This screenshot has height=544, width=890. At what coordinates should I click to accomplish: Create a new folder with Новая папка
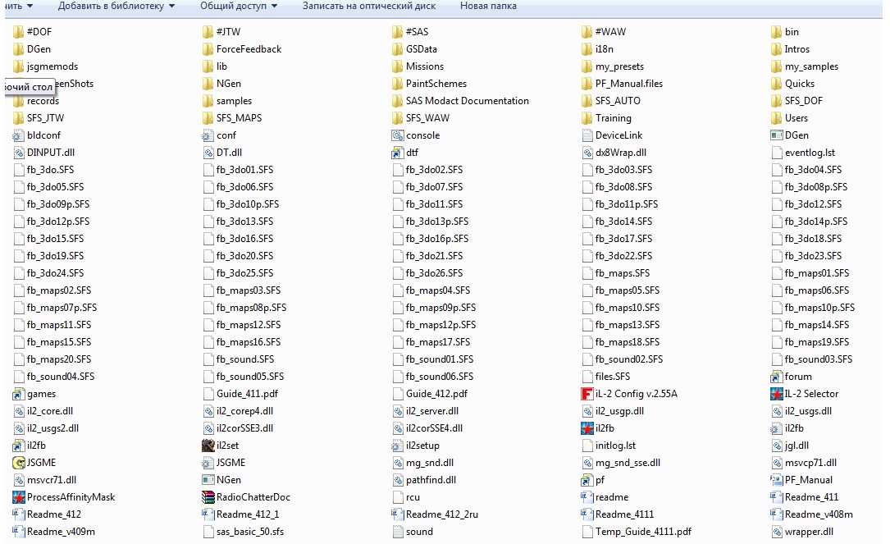[488, 7]
